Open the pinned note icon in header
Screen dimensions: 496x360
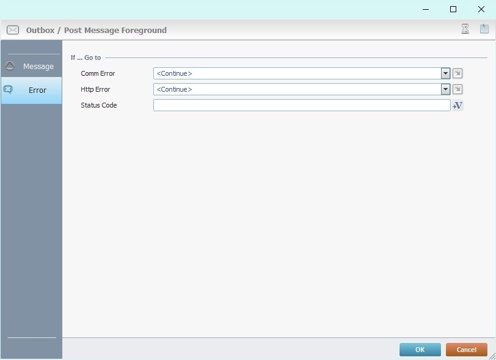pos(484,29)
